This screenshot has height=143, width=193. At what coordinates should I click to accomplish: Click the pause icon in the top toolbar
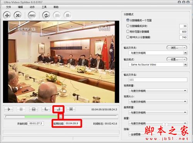[x=57, y=15]
